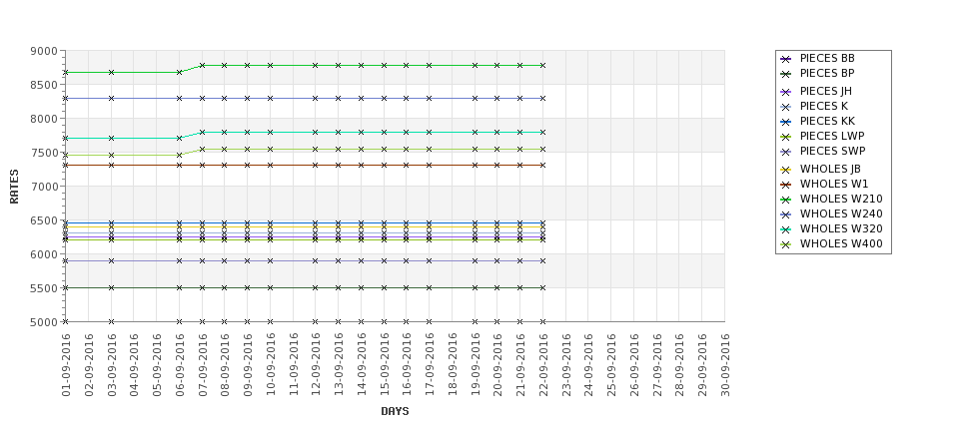
Task: Click the 15-09-2016 date label
Action: (x=384, y=365)
